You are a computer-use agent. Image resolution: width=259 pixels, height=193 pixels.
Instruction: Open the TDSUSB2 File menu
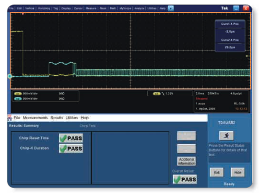(x=16, y=118)
